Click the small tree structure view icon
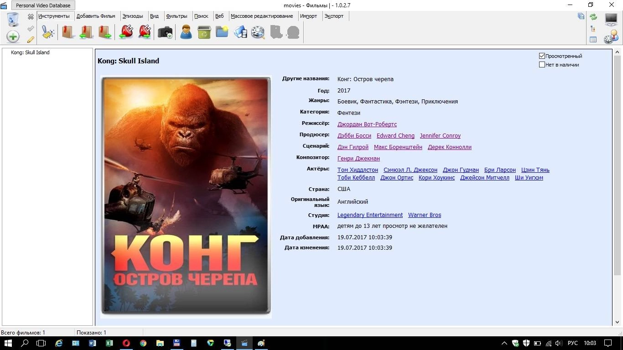 coord(593,28)
